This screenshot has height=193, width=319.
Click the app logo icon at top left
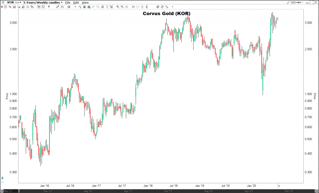pyautogui.click(x=3, y=2)
